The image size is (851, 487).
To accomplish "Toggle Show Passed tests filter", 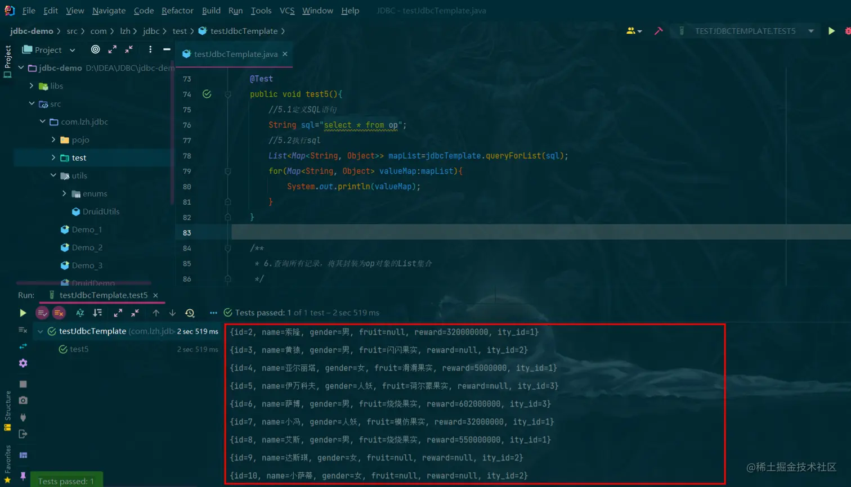I will [42, 313].
